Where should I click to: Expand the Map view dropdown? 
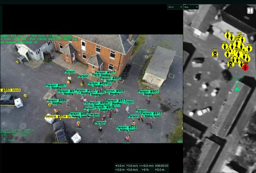[x=191, y=7]
